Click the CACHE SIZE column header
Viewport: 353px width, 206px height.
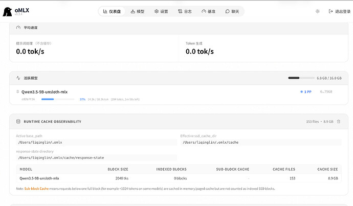(x=327, y=169)
